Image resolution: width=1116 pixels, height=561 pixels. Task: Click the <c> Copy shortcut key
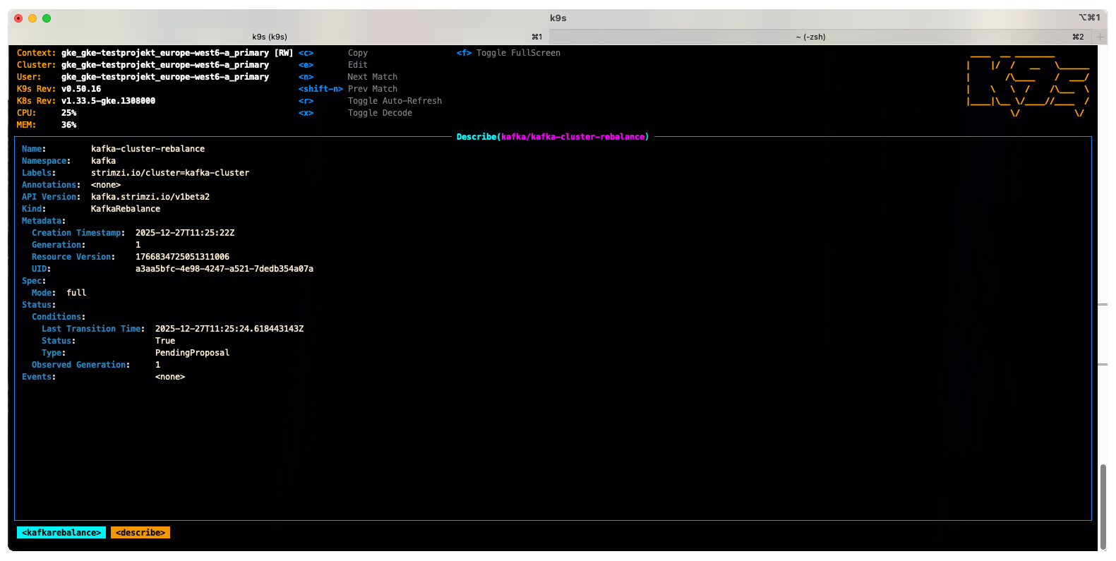[x=306, y=53]
